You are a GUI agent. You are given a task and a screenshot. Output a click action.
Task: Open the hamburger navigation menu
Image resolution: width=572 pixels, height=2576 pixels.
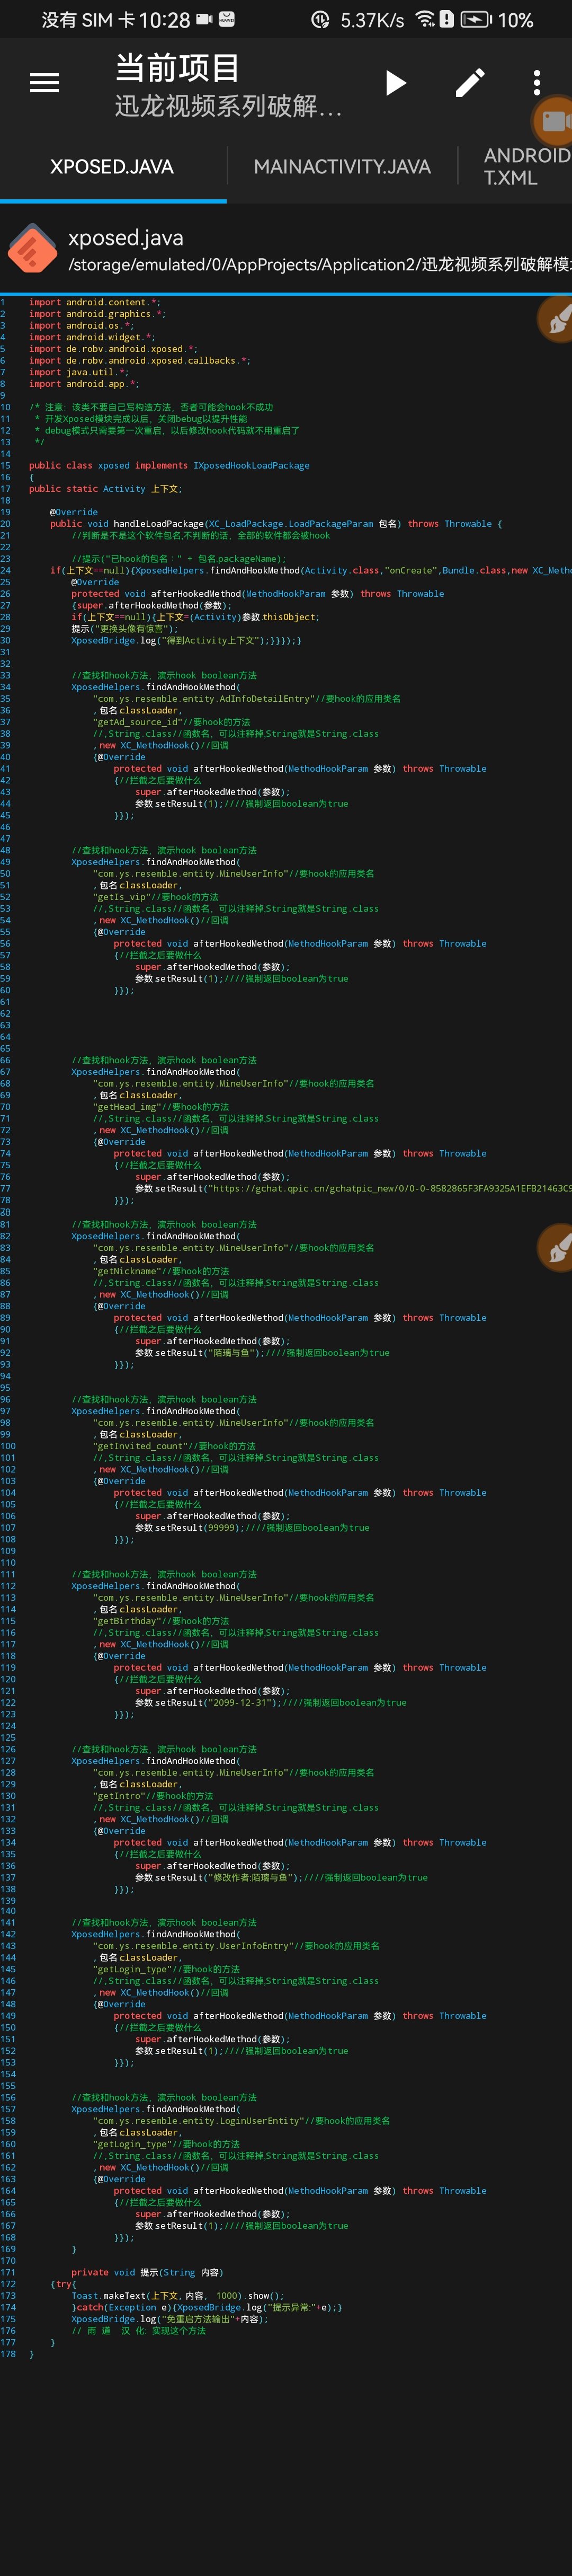44,83
